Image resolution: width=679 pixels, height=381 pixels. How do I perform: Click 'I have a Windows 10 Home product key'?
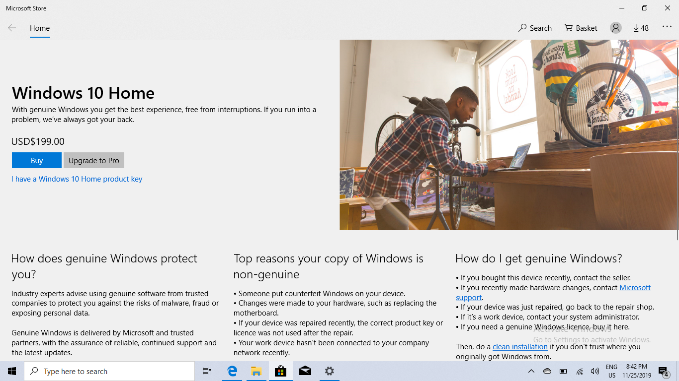click(77, 179)
